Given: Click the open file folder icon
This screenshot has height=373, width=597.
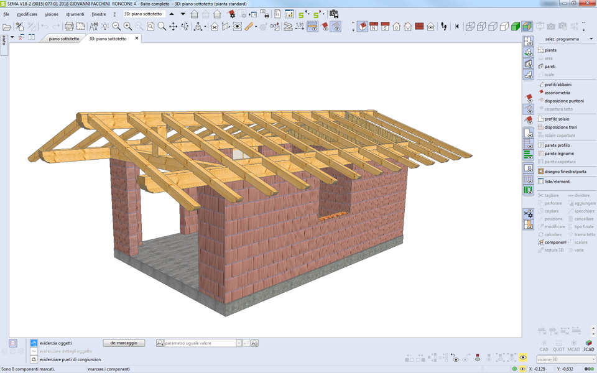Looking at the screenshot, I should (7, 27).
